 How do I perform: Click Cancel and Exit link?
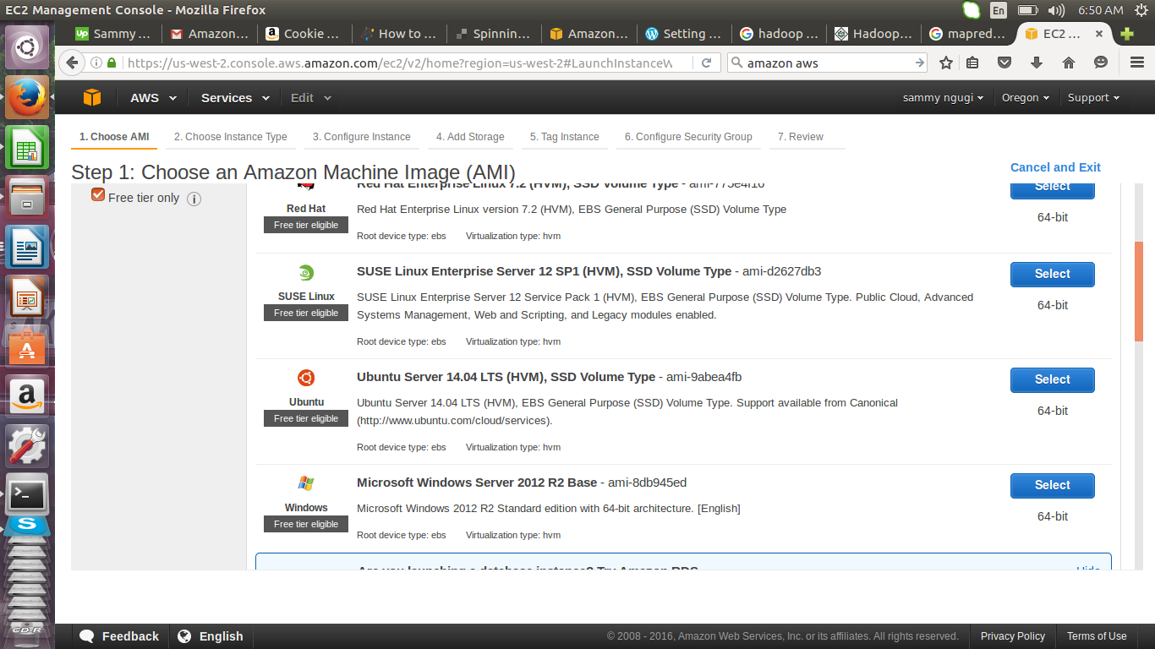(1055, 167)
